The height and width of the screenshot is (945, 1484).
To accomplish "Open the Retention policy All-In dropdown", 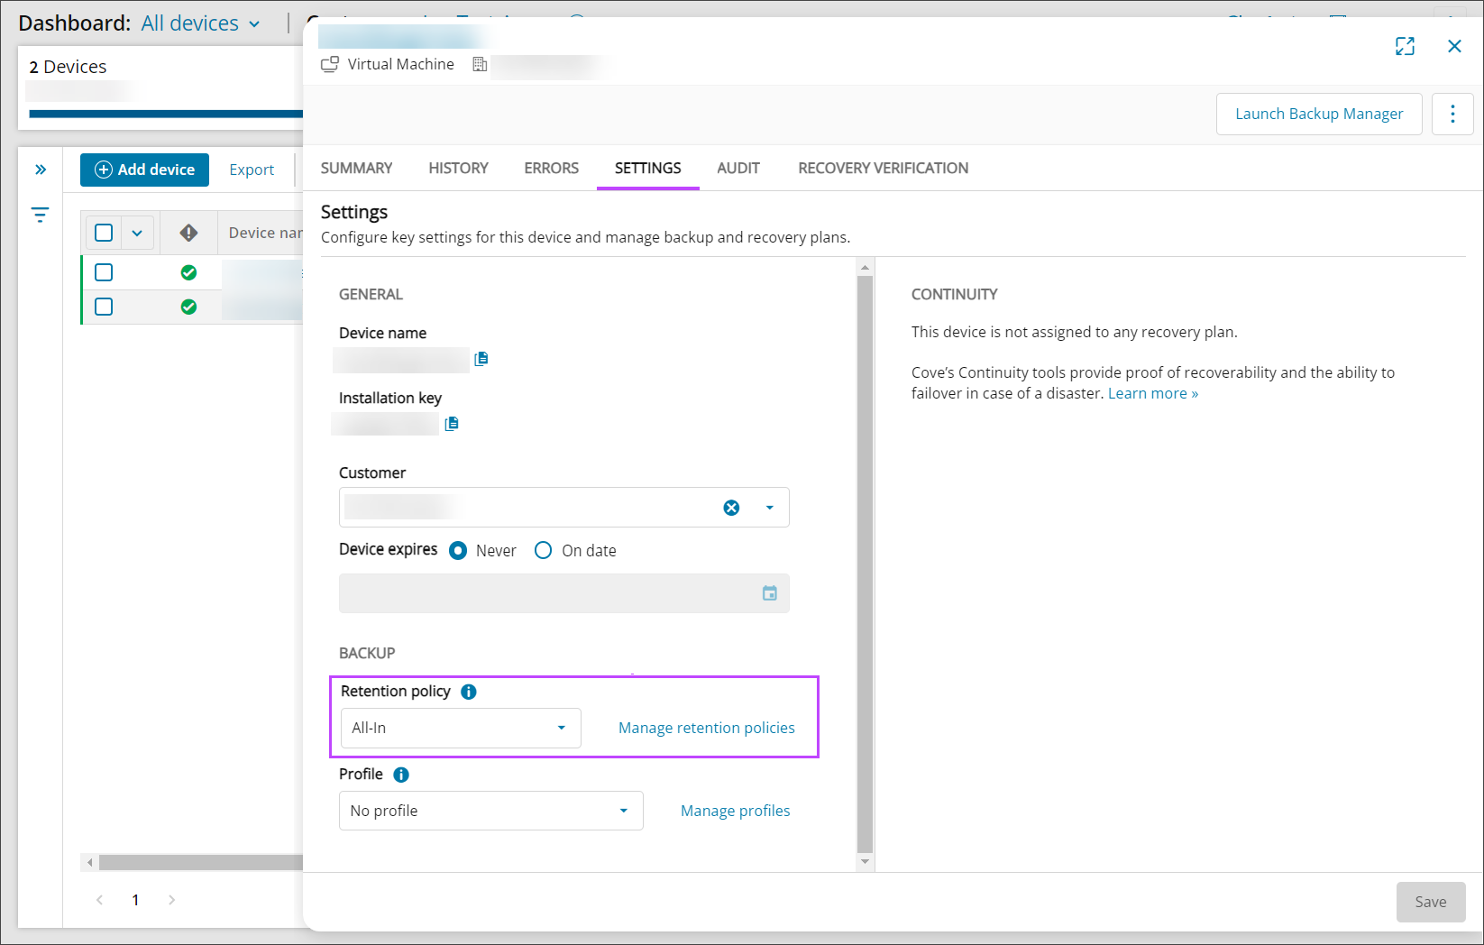I will click(460, 728).
